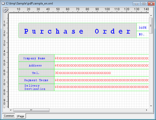Select the Delivery Destination label cell
Screen dimensions: 156x120
pos(36,87)
